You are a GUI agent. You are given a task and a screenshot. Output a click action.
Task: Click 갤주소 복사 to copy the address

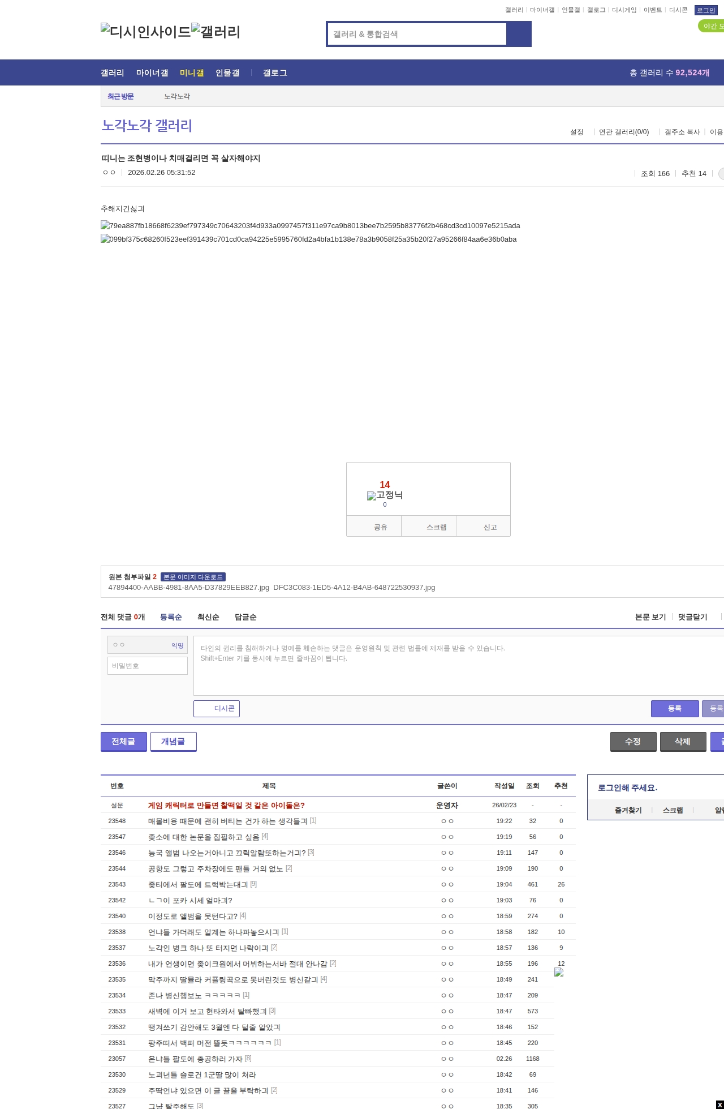[x=682, y=132]
